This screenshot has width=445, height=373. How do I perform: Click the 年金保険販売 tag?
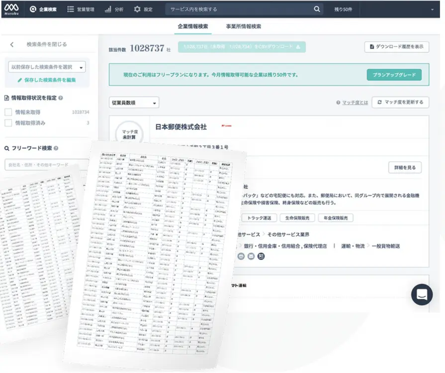(336, 218)
